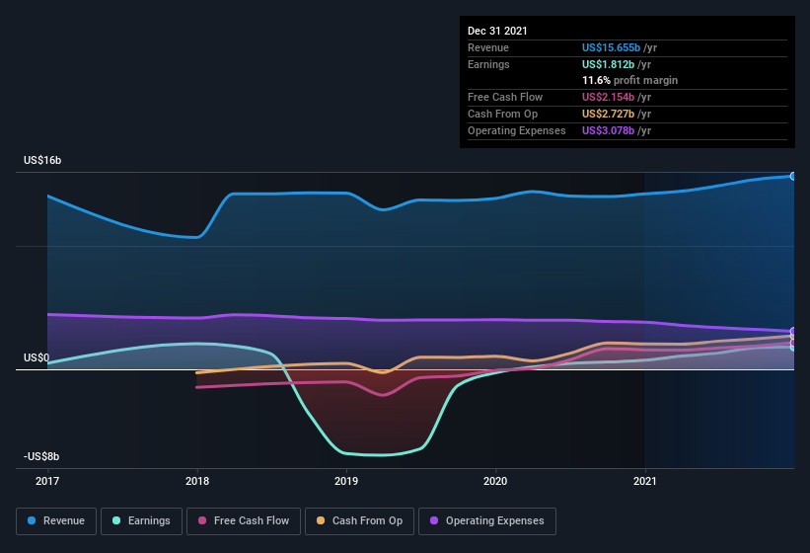Viewport: 810px width, 553px height.
Task: Click the US$2.727b cash from op value
Action: click(608, 114)
